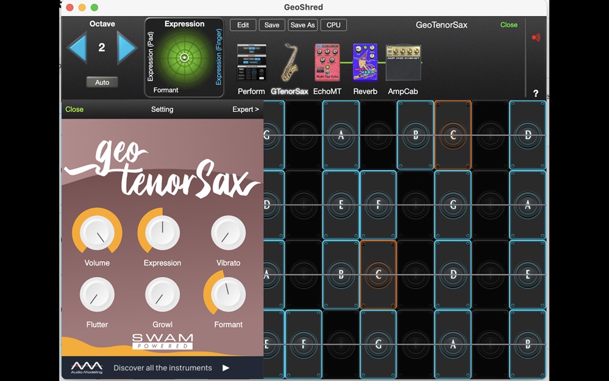This screenshot has height=381, width=609.
Task: Open the AmpCab amplifier icon
Action: pos(403,62)
